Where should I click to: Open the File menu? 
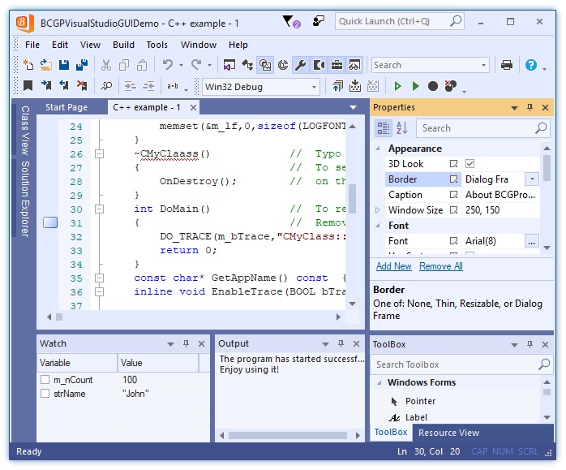point(32,45)
